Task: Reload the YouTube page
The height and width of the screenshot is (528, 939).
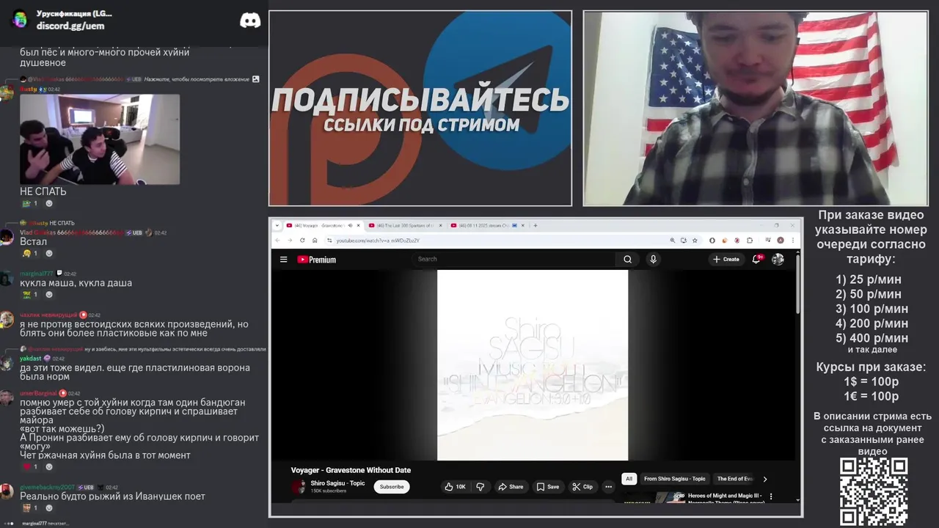Action: [x=302, y=240]
